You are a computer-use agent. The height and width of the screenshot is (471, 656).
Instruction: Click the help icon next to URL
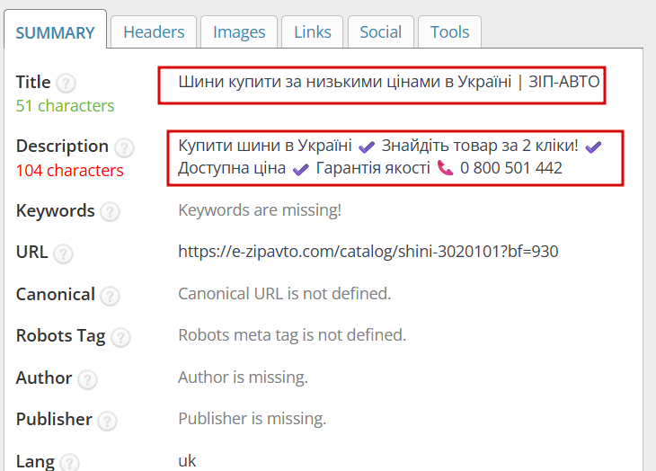coord(63,253)
